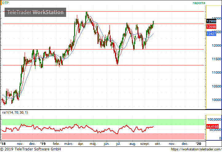Click the dec. 2019 label on the time axis

pyautogui.click(x=185, y=144)
